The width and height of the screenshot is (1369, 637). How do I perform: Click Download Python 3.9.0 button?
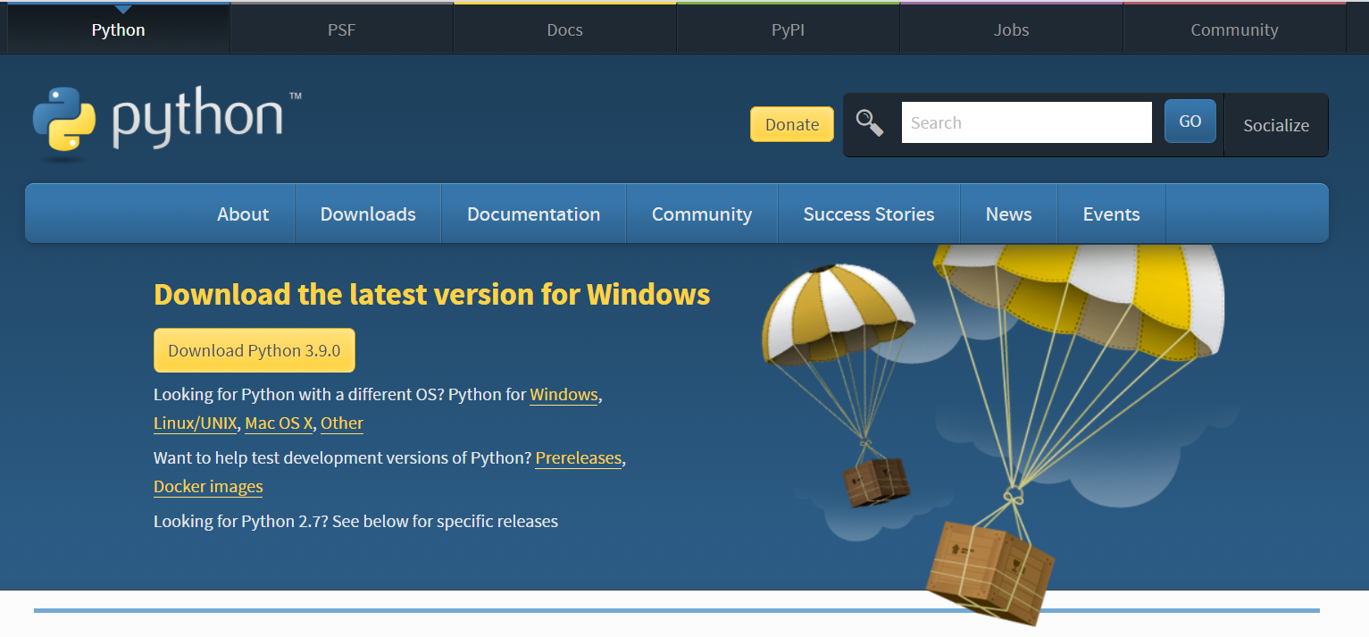coord(255,350)
